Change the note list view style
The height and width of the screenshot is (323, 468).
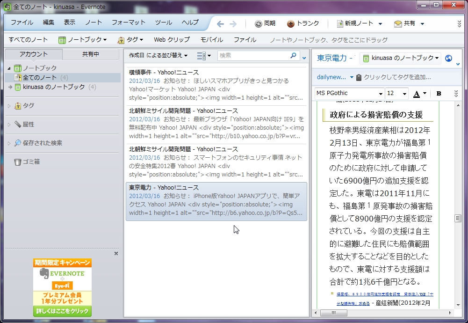[x=204, y=56]
